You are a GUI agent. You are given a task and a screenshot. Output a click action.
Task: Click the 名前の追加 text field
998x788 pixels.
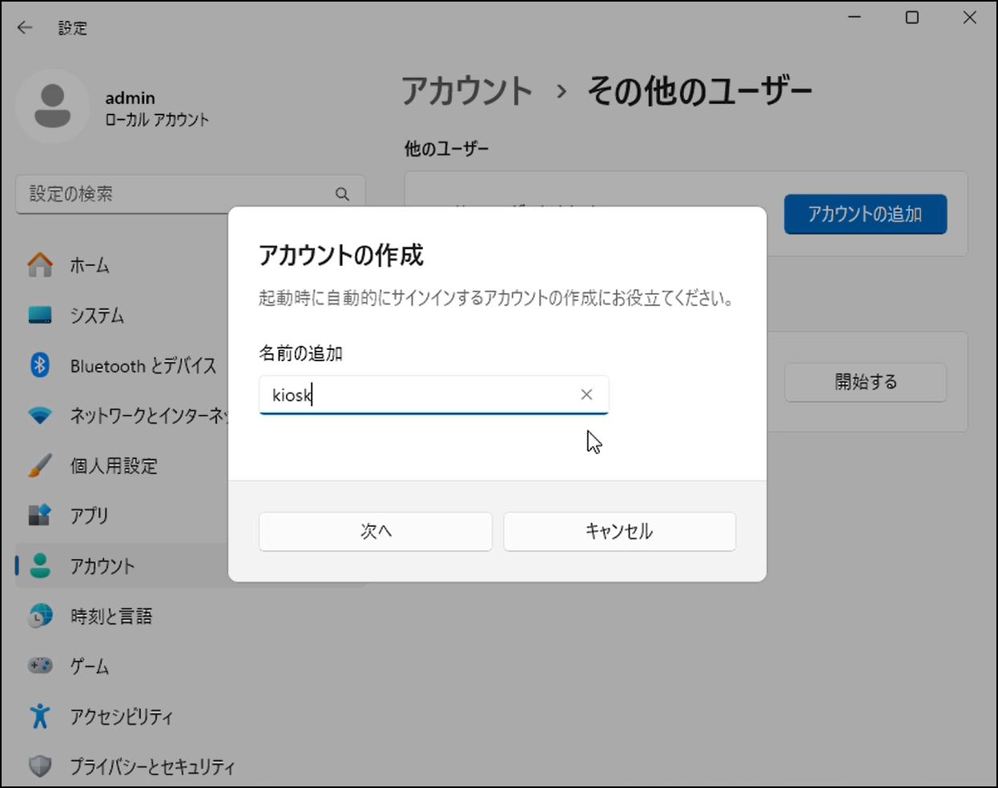(x=433, y=395)
